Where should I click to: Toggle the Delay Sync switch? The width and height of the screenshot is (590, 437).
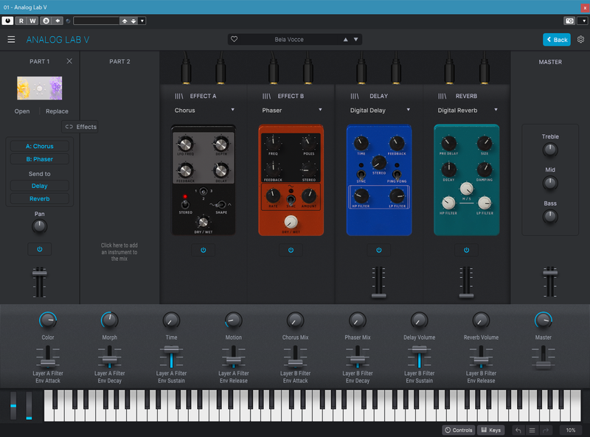point(361,174)
